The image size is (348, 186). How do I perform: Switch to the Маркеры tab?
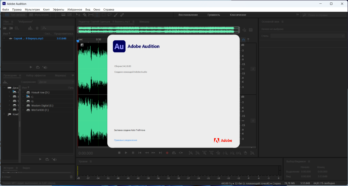click(x=60, y=75)
